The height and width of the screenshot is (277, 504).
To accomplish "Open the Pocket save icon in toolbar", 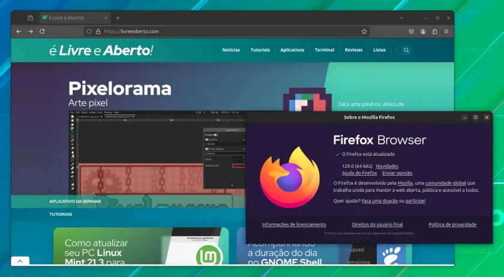I will tap(411, 32).
